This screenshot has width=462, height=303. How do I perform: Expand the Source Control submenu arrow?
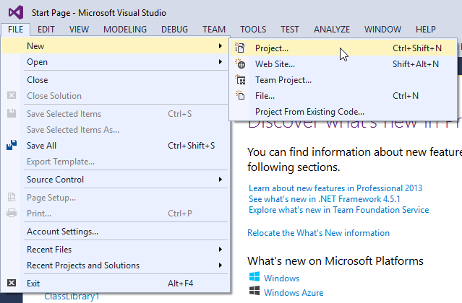pos(220,179)
